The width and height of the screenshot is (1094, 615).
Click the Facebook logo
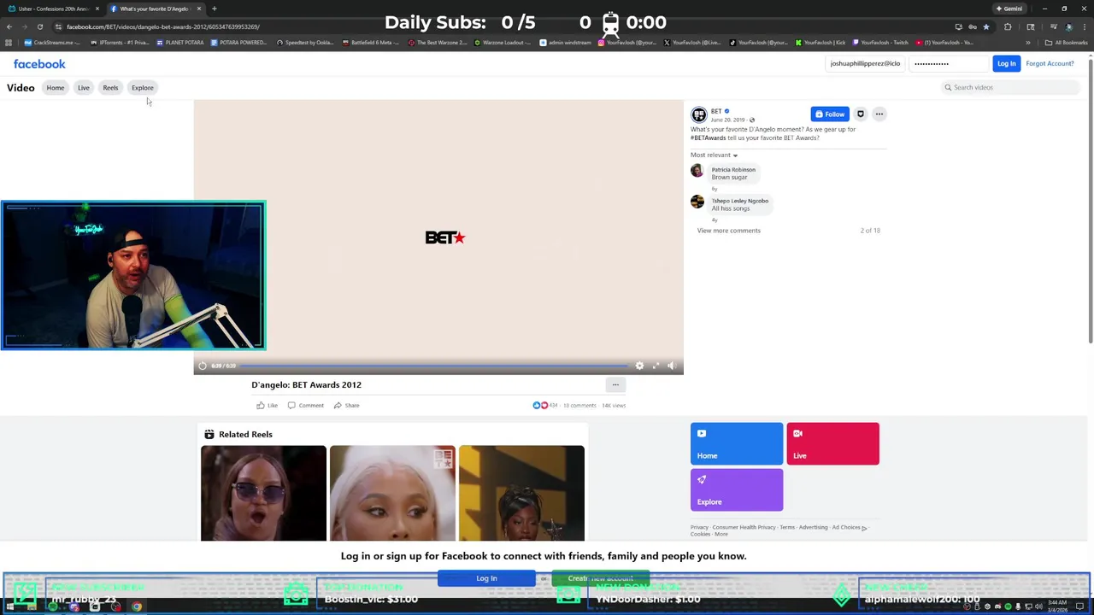tap(39, 64)
